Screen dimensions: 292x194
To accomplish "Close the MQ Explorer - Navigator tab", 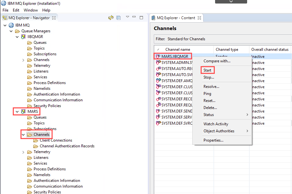I will (54, 18).
